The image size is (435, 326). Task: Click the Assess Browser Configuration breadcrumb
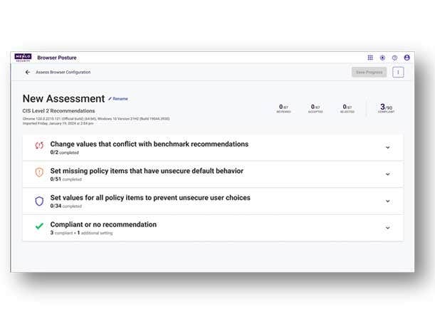click(63, 72)
